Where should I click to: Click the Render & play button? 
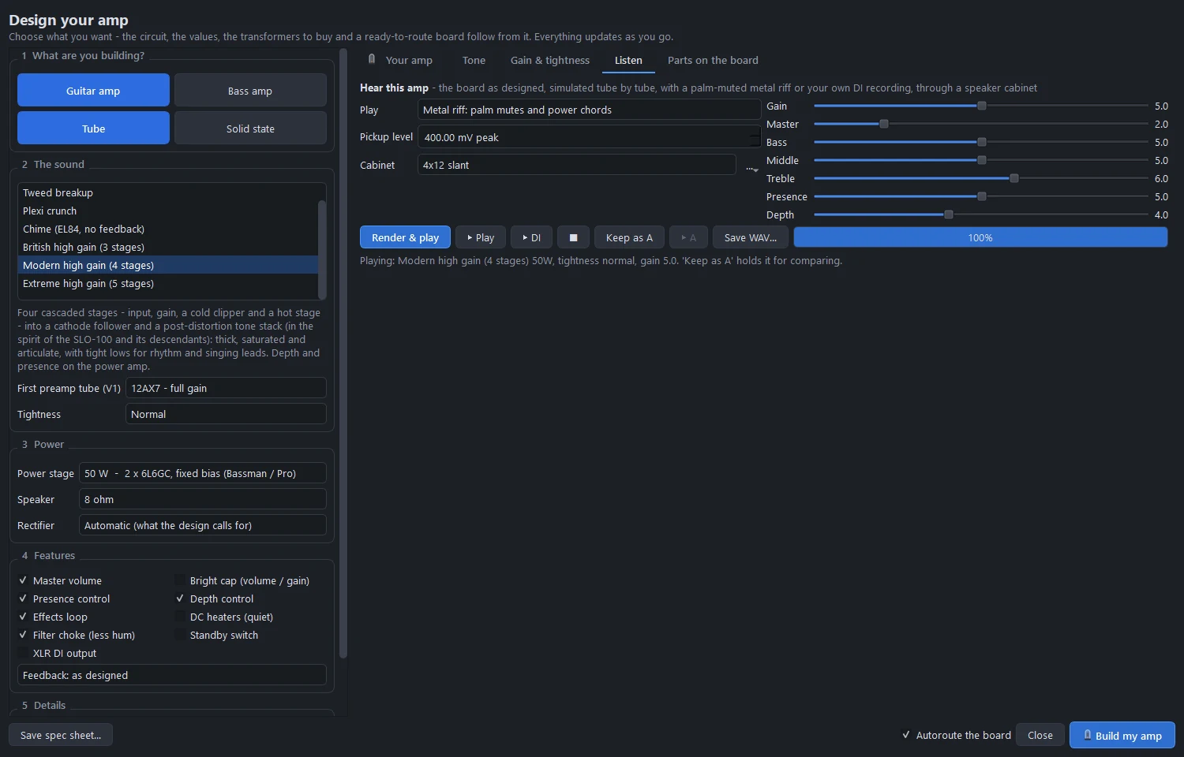coord(405,237)
